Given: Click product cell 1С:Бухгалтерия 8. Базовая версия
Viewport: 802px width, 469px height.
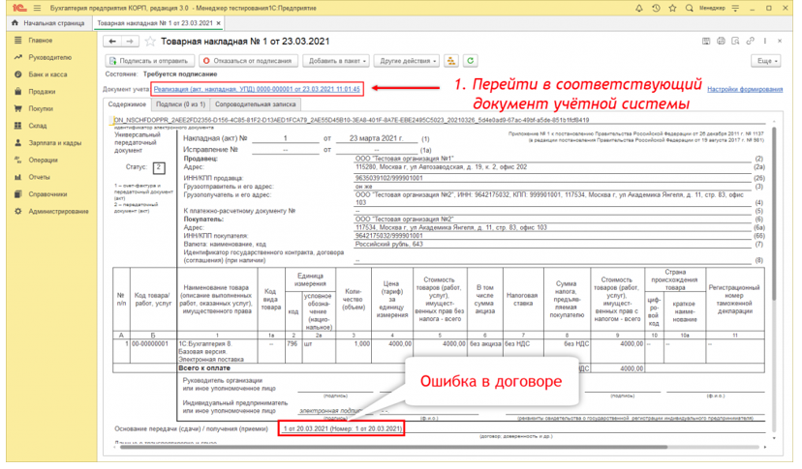Looking at the screenshot, I should coord(217,351).
